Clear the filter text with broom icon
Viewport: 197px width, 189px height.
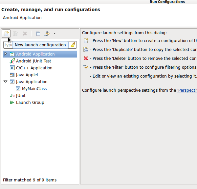click(x=73, y=45)
